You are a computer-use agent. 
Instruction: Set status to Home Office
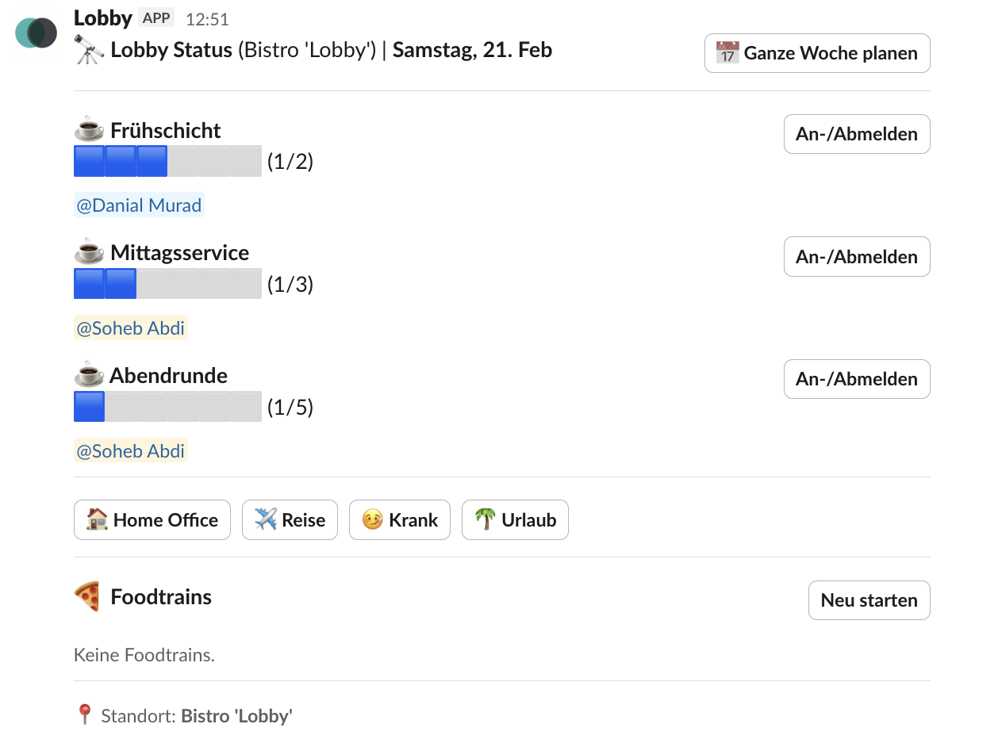[x=152, y=520]
